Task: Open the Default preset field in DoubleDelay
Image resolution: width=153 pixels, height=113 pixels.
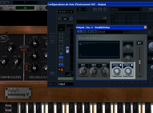Action: [x=110, y=32]
